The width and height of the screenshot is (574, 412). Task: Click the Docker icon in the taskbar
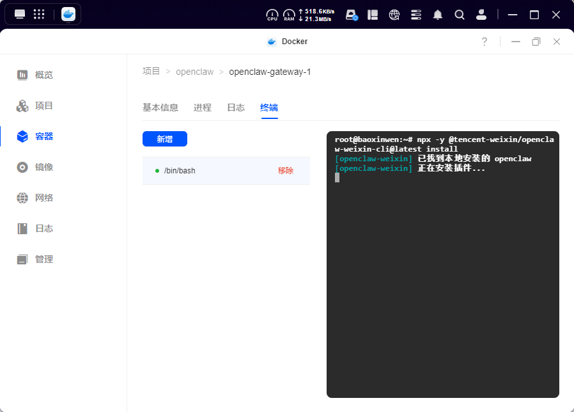[x=68, y=13]
